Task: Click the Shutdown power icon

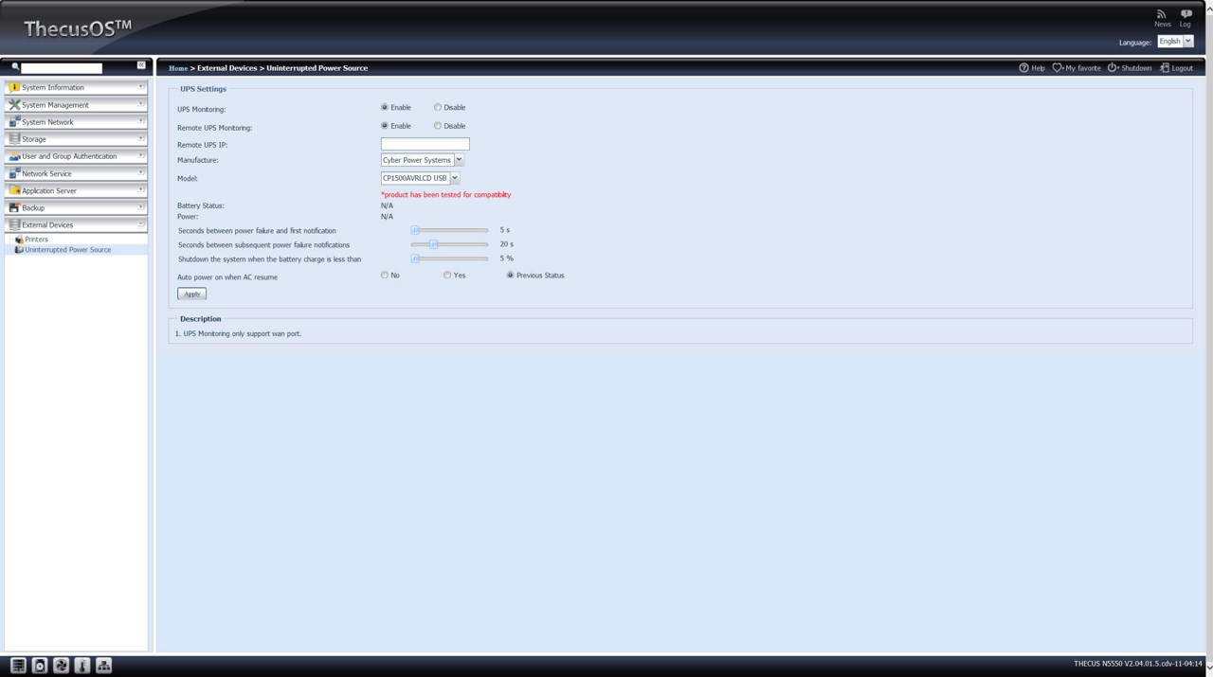Action: pyautogui.click(x=1113, y=68)
